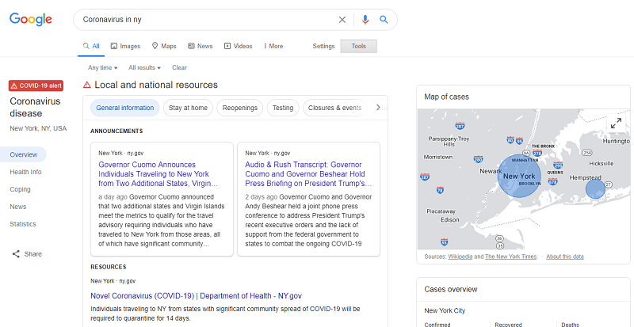This screenshot has height=327, width=634.
Task: Toggle the Stay at home chip
Action: click(188, 108)
